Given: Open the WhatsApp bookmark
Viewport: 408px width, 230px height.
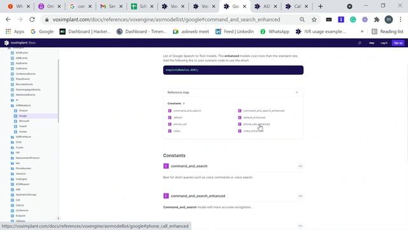Looking at the screenshot, I should (275, 31).
